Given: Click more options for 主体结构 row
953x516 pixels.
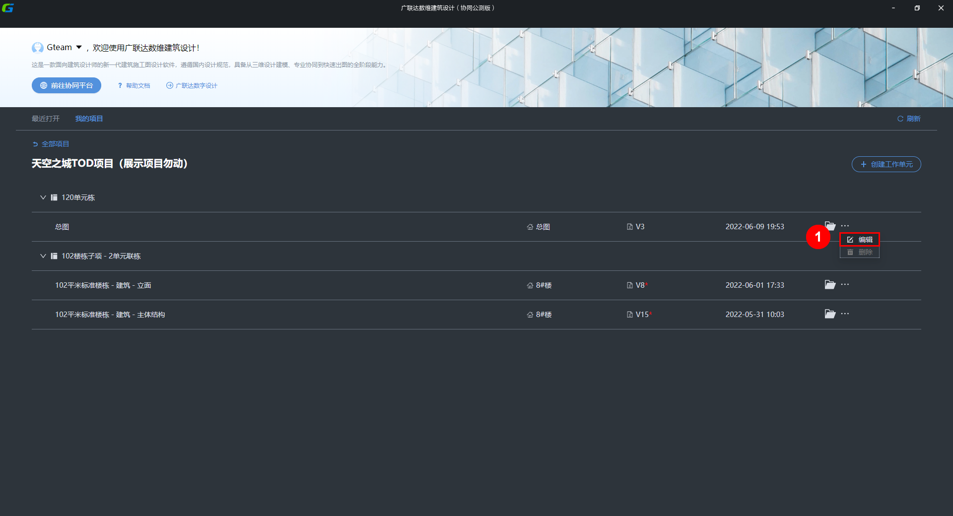Looking at the screenshot, I should [x=845, y=314].
